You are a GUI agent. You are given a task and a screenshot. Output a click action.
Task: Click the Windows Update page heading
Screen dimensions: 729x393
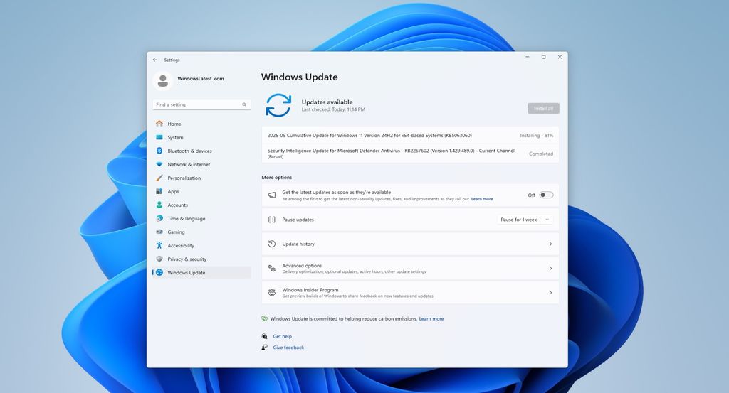coord(300,77)
